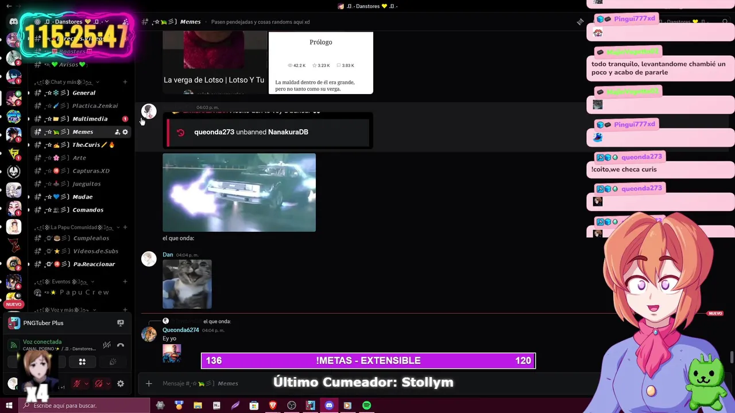Open Brave browser from the taskbar

[273, 406]
